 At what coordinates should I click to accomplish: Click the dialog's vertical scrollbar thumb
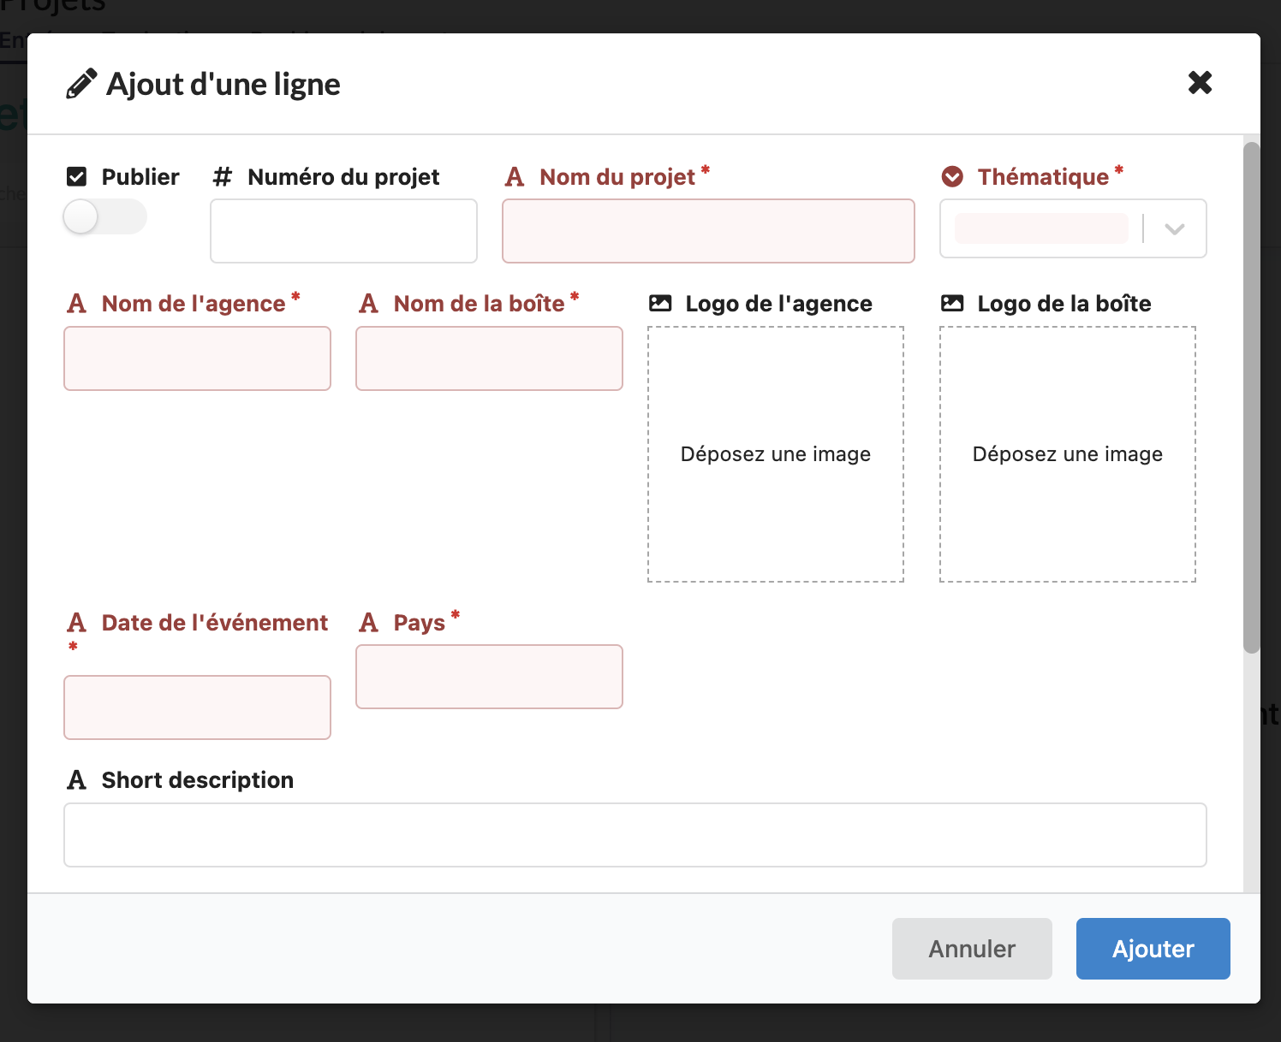click(x=1252, y=398)
